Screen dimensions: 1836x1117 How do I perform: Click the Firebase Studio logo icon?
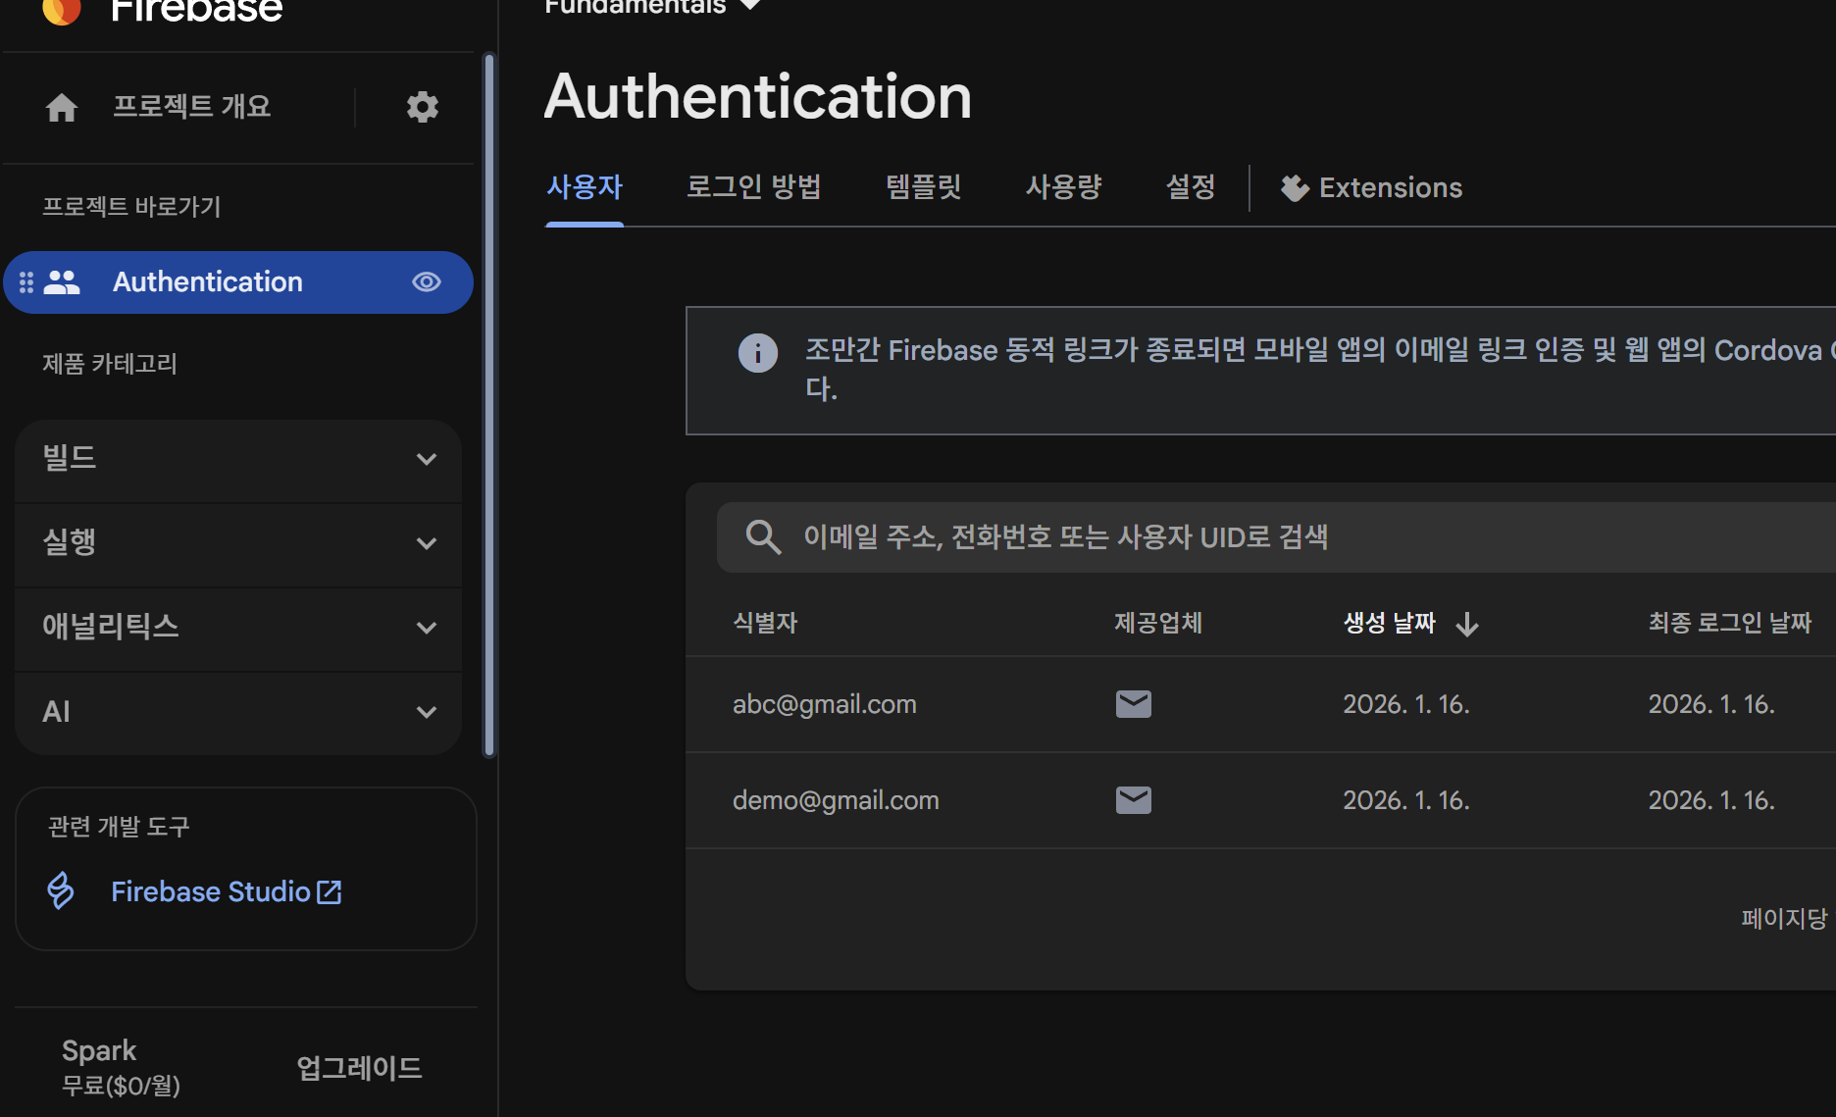click(61, 891)
